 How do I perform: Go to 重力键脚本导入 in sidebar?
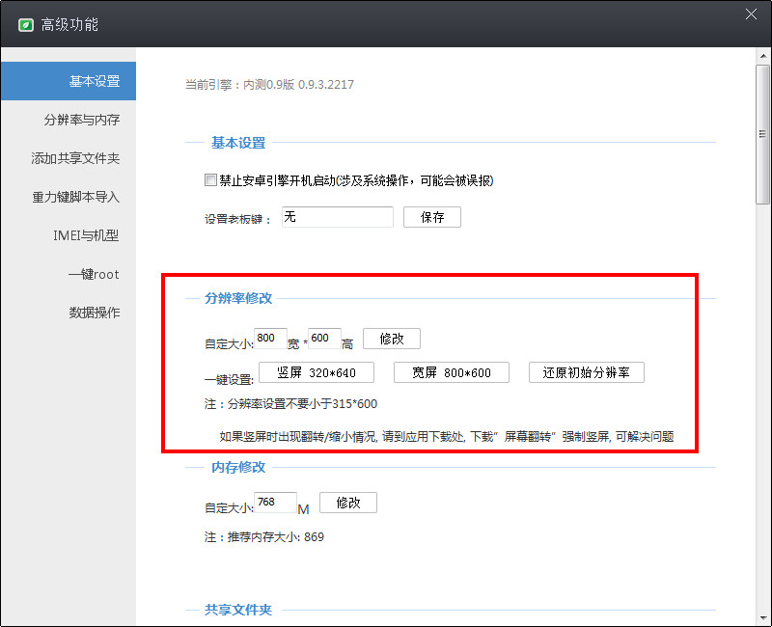tap(75, 197)
